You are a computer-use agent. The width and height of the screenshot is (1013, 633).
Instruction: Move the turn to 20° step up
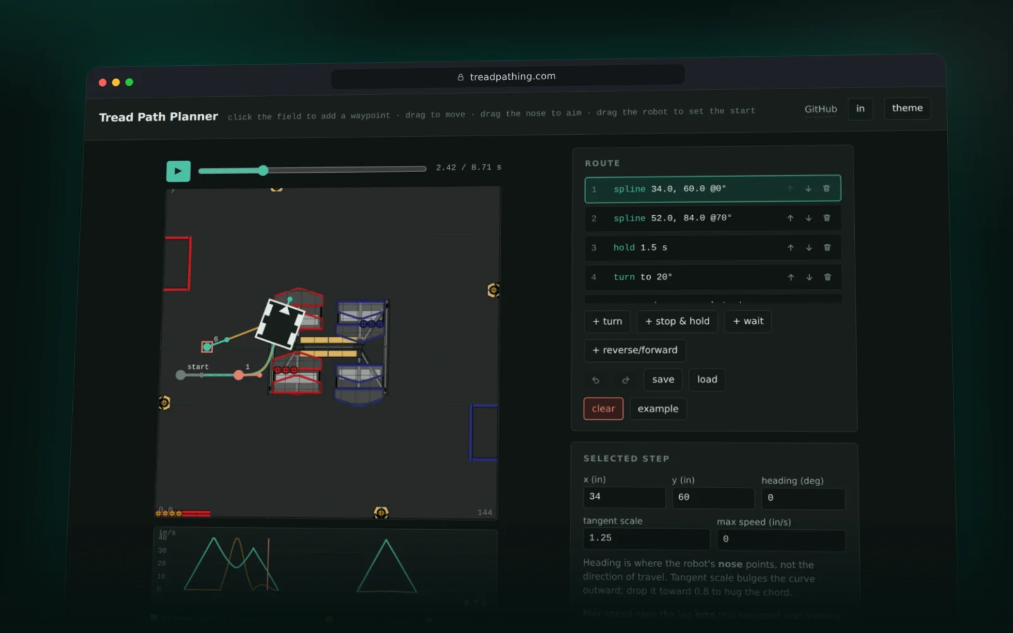791,277
